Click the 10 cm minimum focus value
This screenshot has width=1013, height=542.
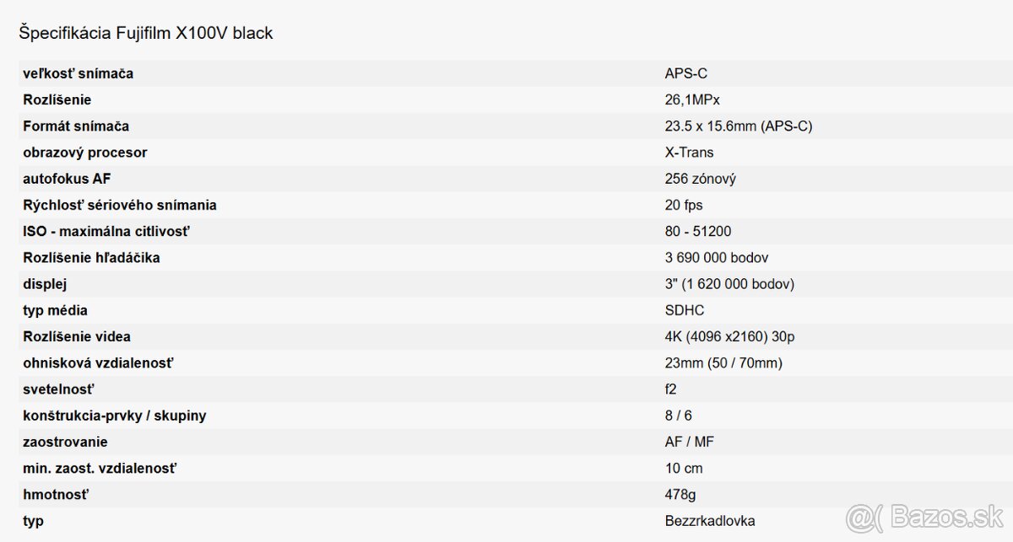click(684, 468)
